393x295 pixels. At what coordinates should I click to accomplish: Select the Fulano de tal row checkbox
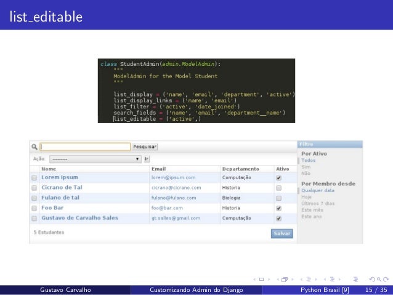(x=34, y=198)
